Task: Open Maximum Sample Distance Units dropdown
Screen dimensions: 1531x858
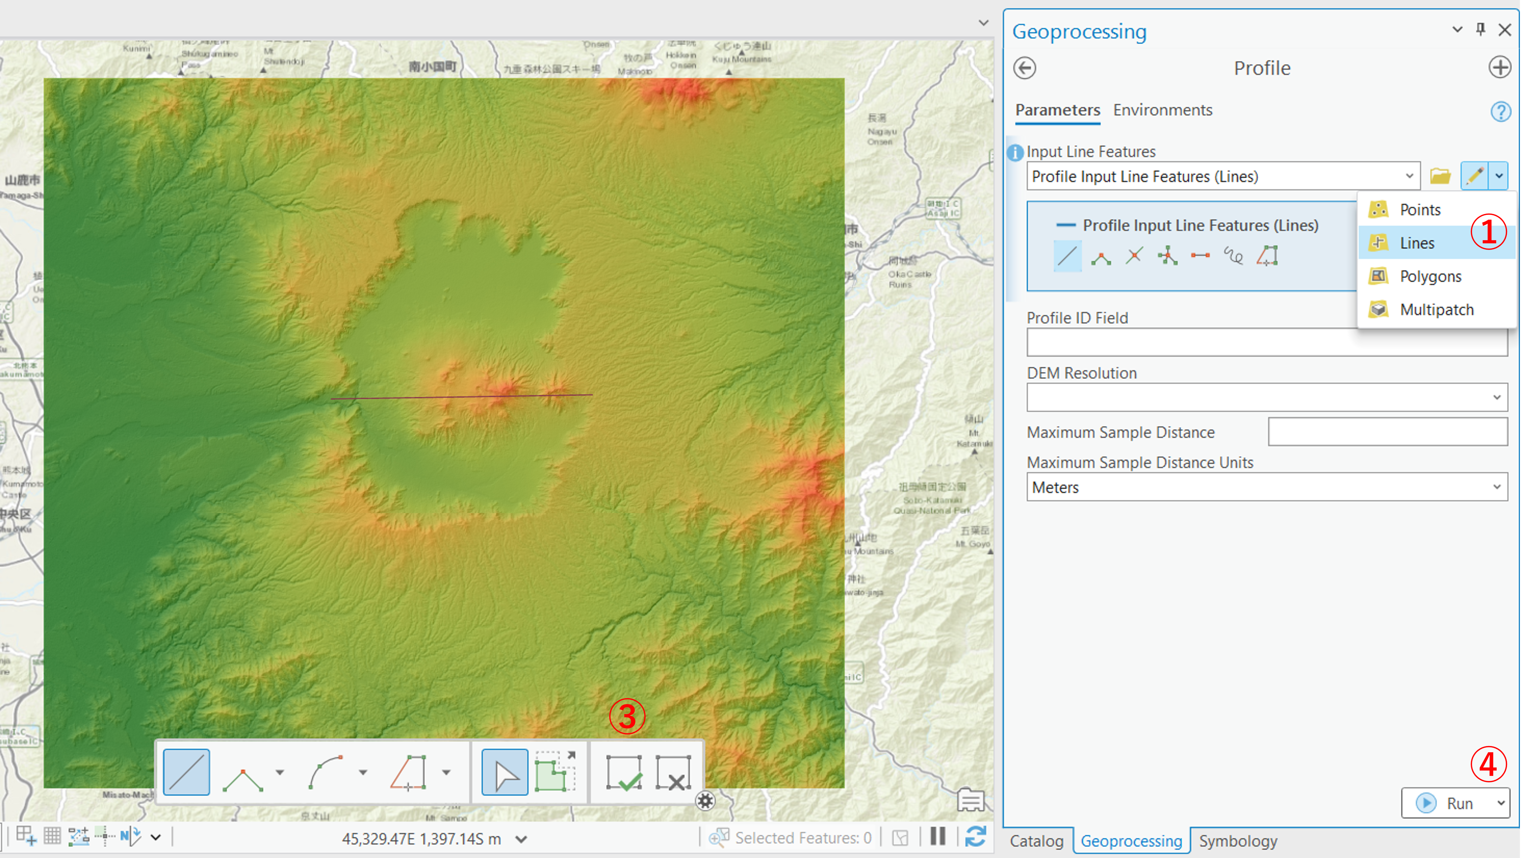Action: [1267, 487]
